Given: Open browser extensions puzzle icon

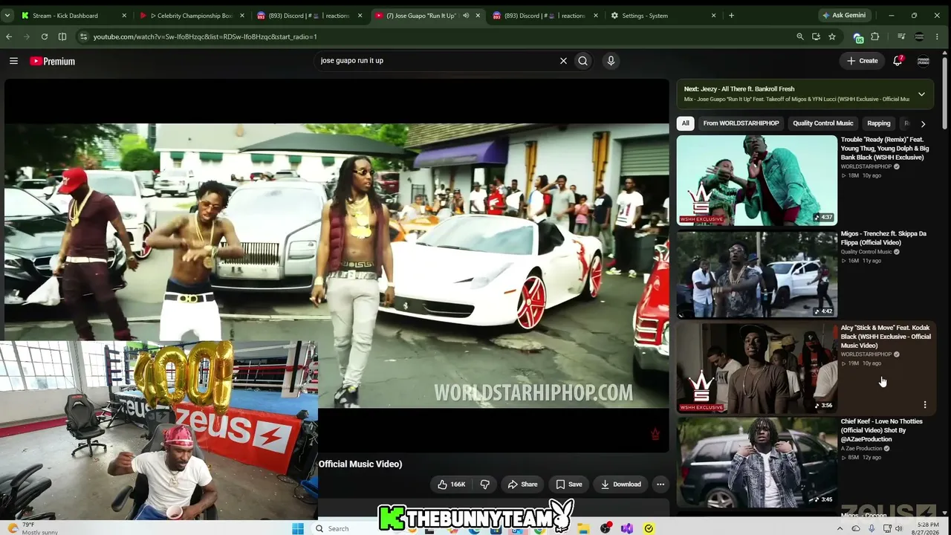Looking at the screenshot, I should [875, 36].
